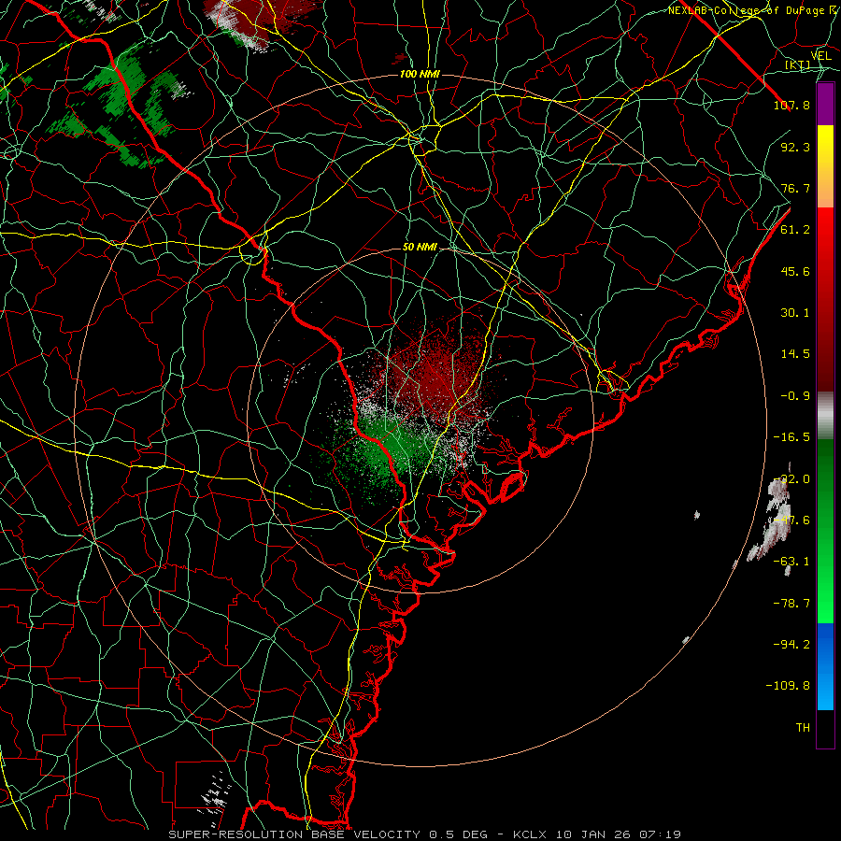Click the 100 NMI range ring label
841x841 pixels.
(x=420, y=74)
